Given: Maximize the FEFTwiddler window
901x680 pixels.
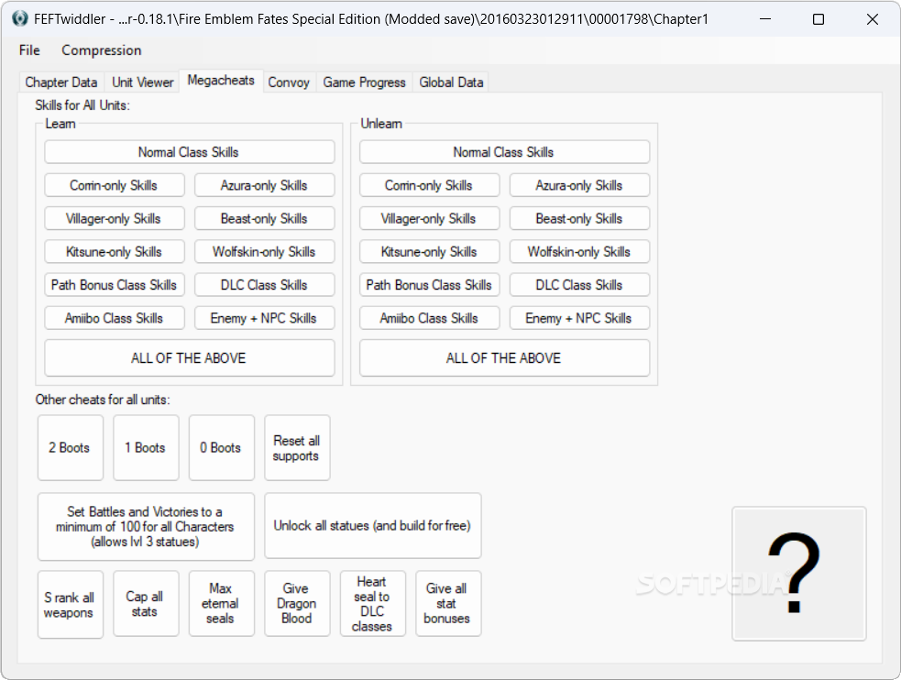Looking at the screenshot, I should [819, 19].
